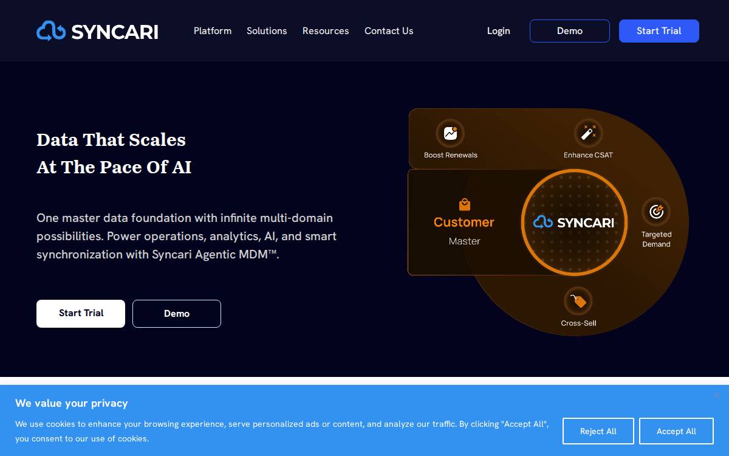Select the Targeted Demand target icon
The width and height of the screenshot is (729, 456).
(656, 212)
